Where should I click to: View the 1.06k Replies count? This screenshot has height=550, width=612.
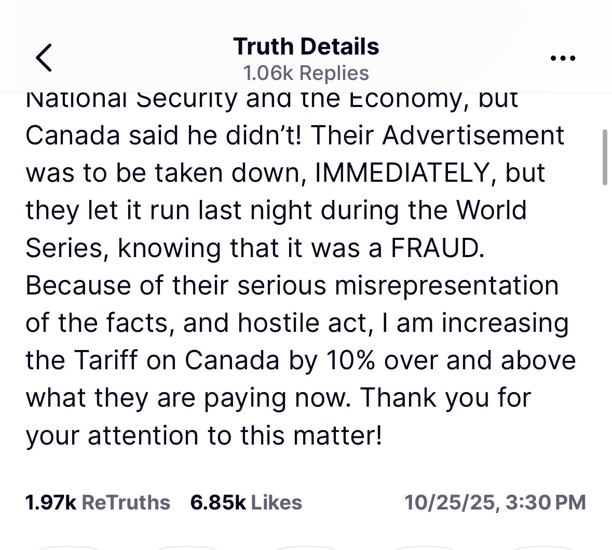pyautogui.click(x=306, y=73)
